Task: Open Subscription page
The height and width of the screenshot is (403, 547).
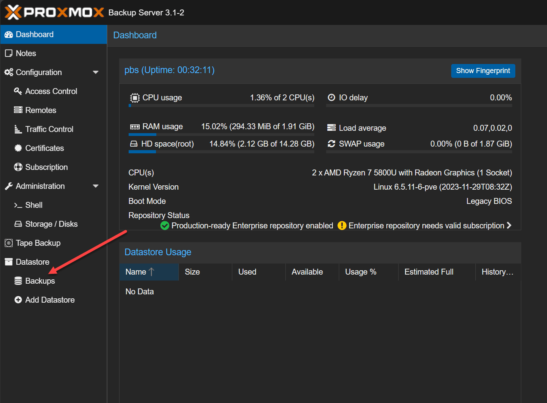Action: 53,167
